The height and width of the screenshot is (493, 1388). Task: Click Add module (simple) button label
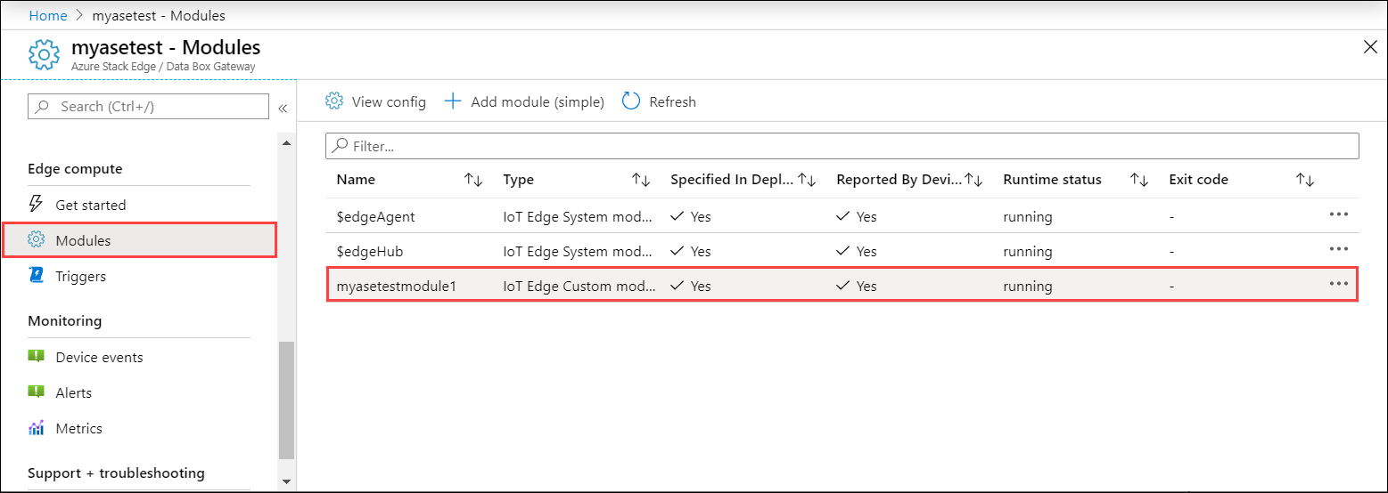pos(538,101)
